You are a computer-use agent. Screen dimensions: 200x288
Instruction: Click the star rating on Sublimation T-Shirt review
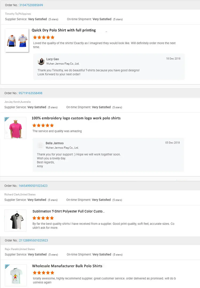pos(43,218)
